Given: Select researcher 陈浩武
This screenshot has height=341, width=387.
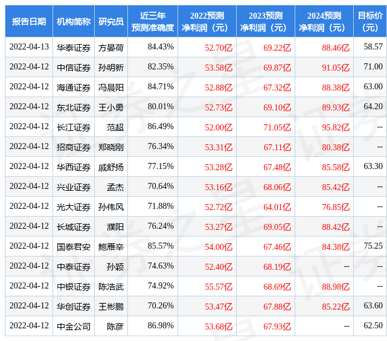Looking at the screenshot, I should 111,287.
